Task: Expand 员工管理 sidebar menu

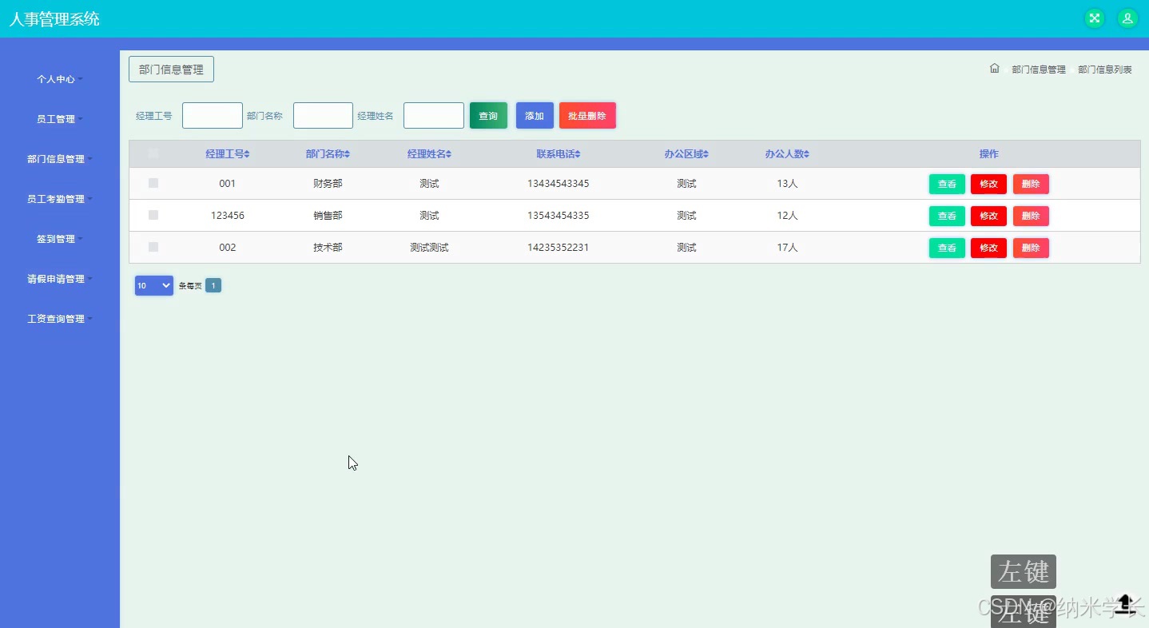Action: pyautogui.click(x=59, y=119)
